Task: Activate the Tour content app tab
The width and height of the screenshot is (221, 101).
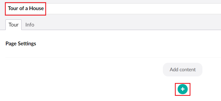Action: (14, 25)
